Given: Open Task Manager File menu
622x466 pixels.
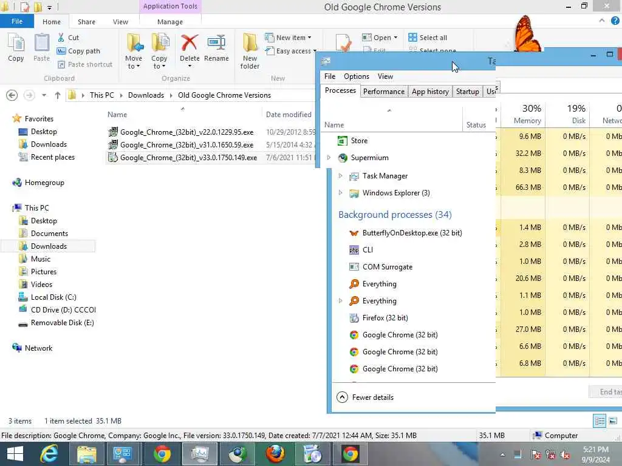Looking at the screenshot, I should [330, 76].
